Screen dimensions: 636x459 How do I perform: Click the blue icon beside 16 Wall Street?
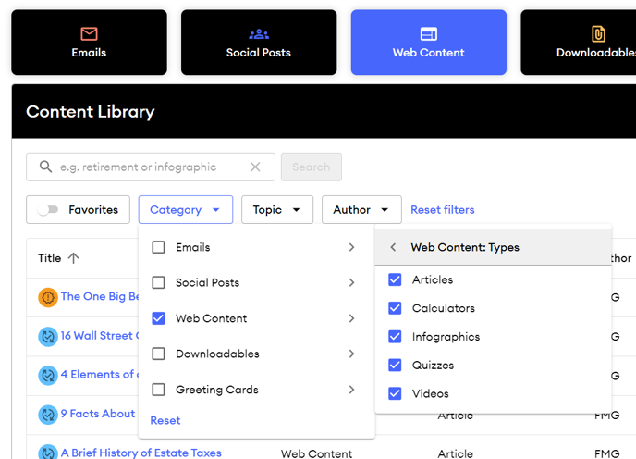click(48, 336)
